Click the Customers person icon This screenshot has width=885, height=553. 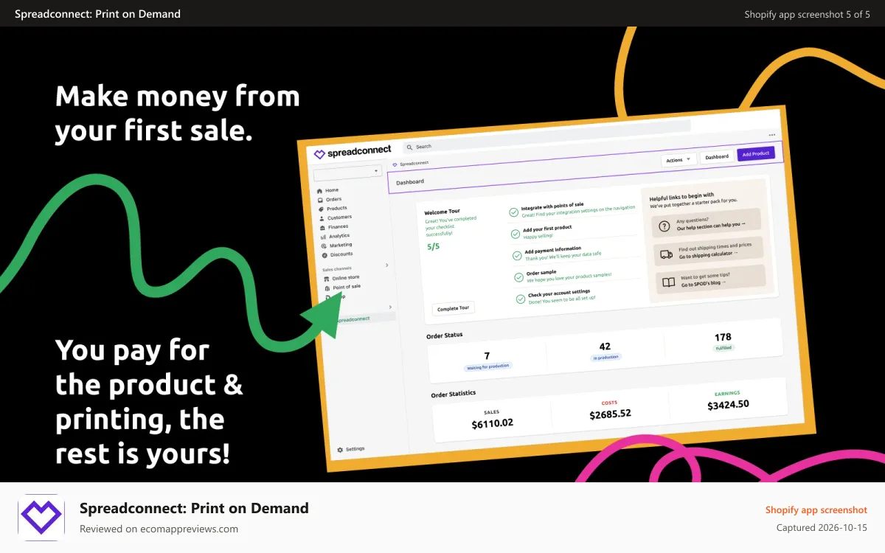pos(322,218)
